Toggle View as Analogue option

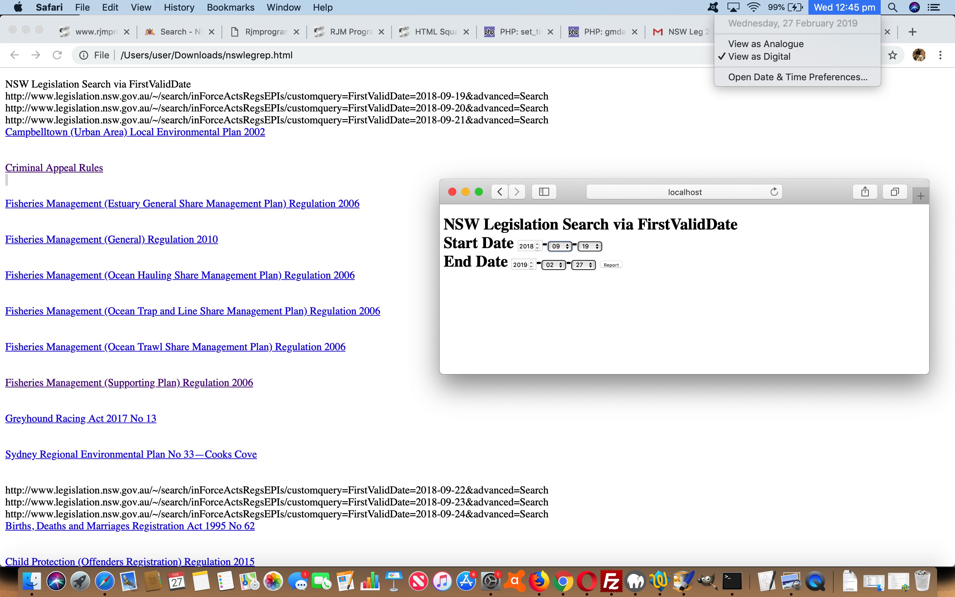pos(765,43)
